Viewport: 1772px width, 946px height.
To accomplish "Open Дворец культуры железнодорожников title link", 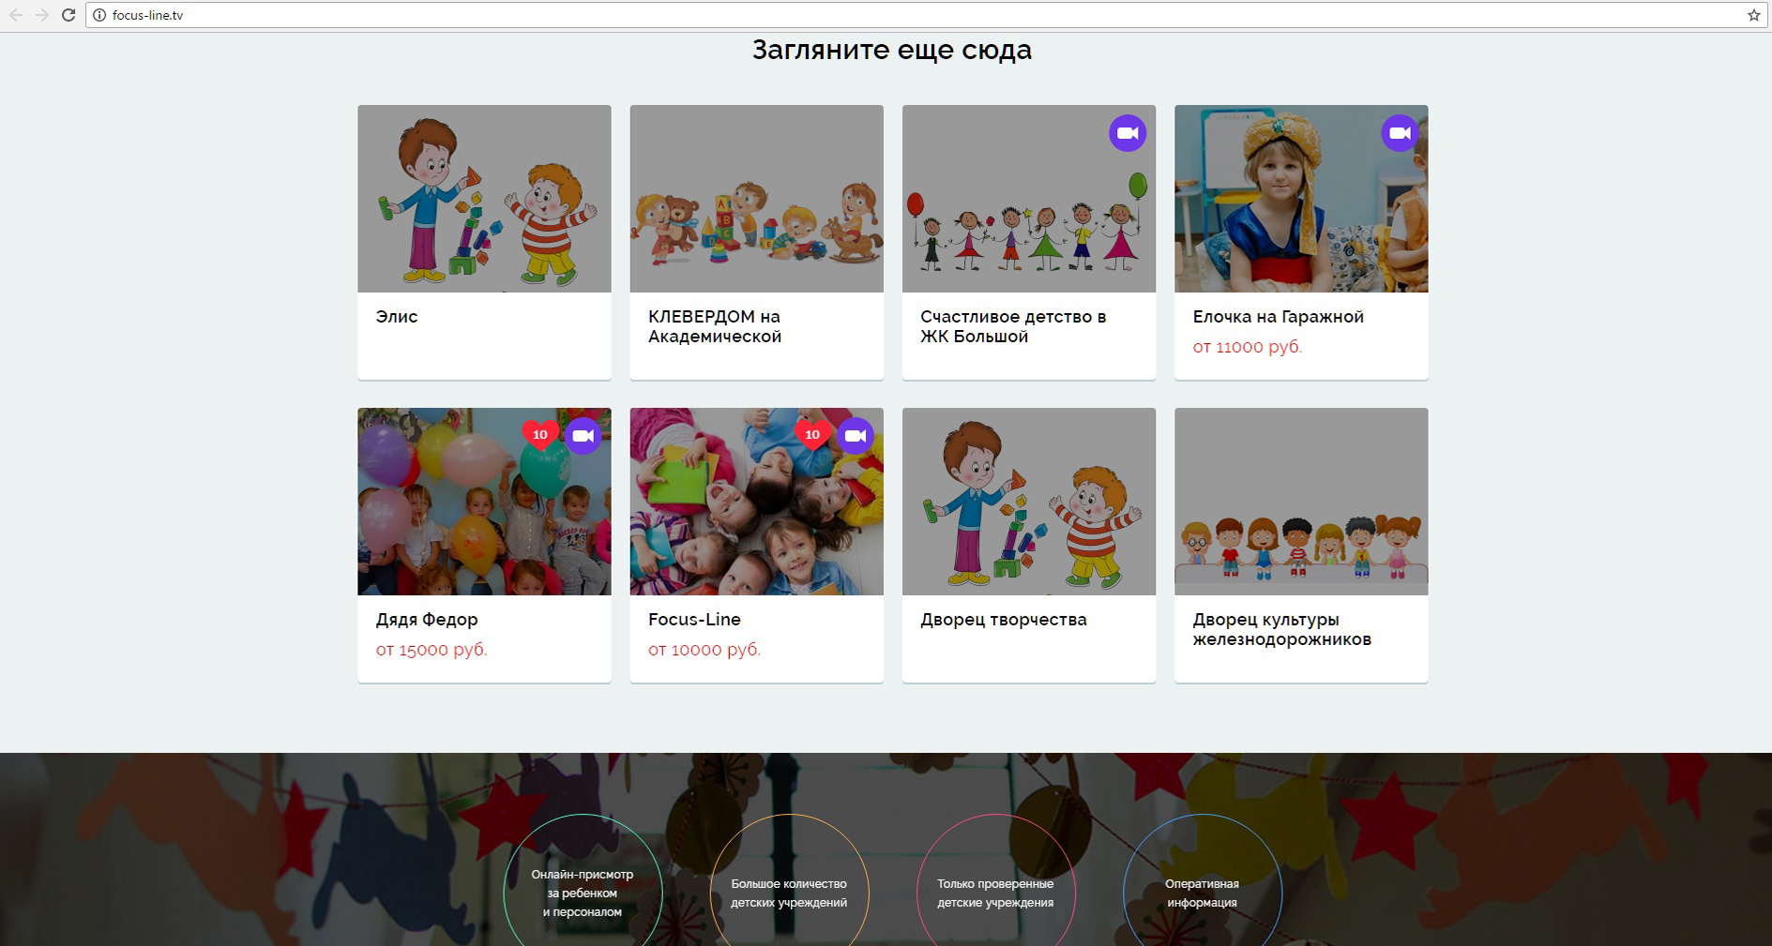I will point(1281,629).
